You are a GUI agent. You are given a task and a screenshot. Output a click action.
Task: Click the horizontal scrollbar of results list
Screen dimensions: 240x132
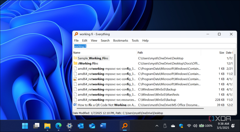click(x=140, y=108)
